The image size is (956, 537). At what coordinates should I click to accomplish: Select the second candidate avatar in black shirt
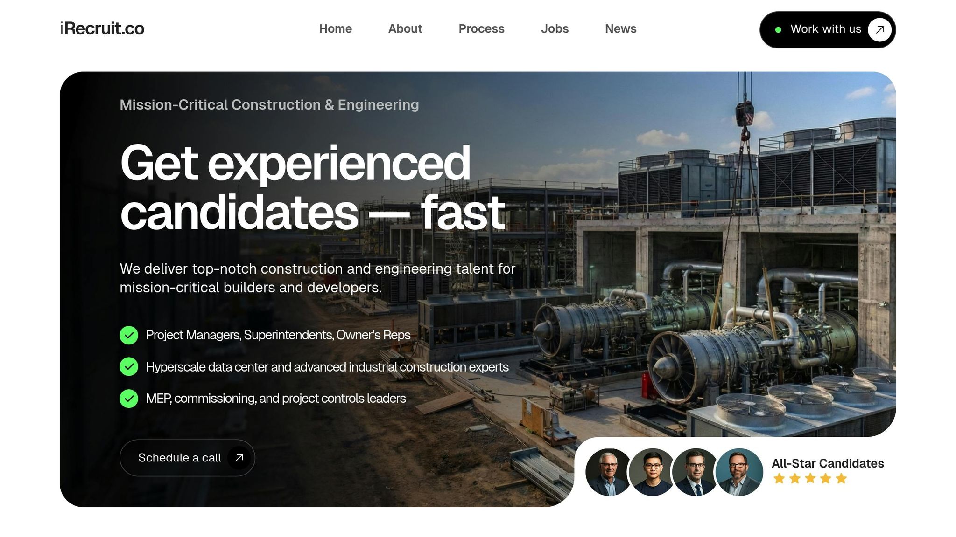[652, 472]
